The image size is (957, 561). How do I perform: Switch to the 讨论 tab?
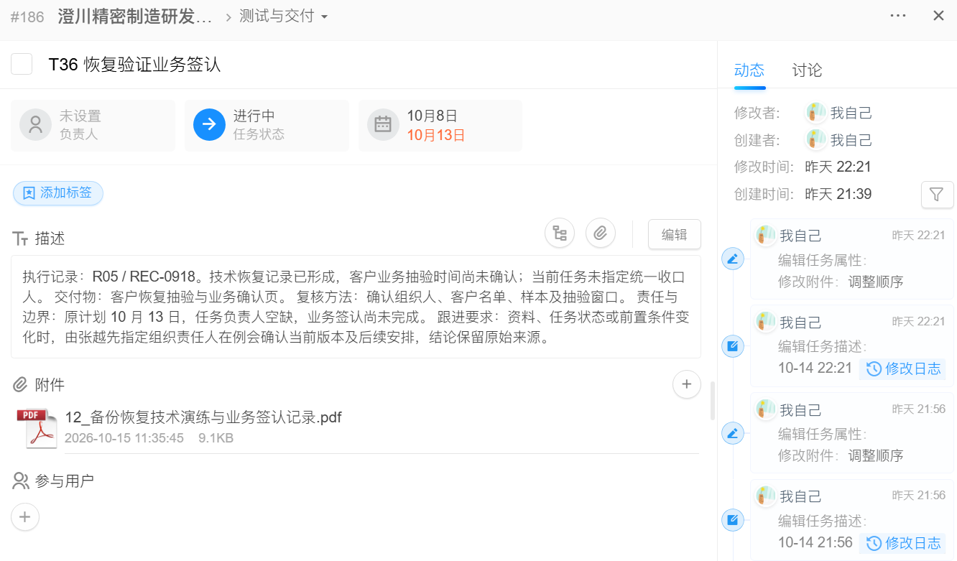[807, 70]
